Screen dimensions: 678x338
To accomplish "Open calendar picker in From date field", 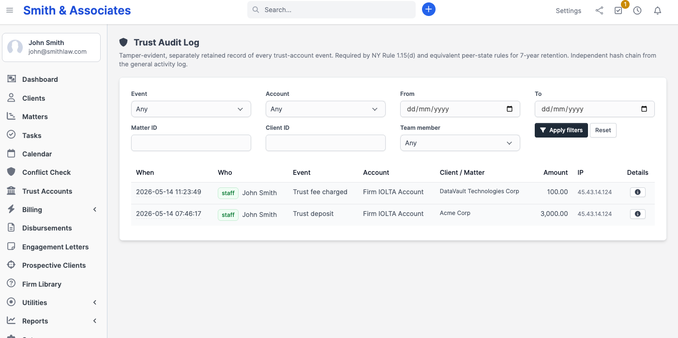I will coord(510,109).
